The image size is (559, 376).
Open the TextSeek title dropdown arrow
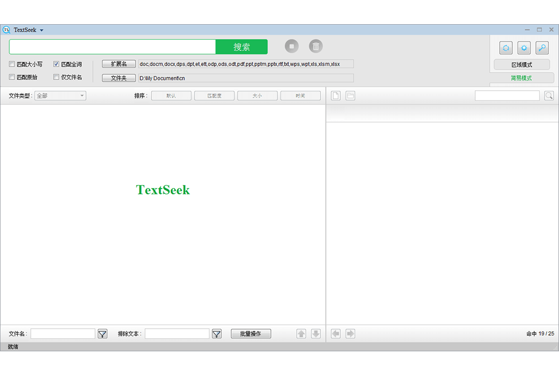pos(42,30)
